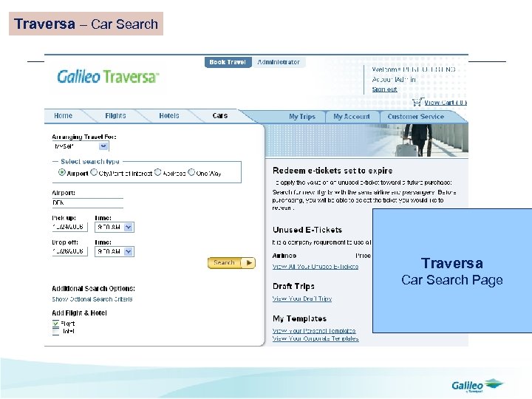
Task: Click the shopping cart icon
Action: pyautogui.click(x=417, y=102)
